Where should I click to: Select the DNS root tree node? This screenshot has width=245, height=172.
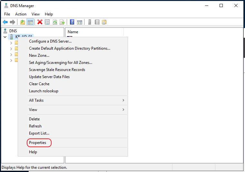click(x=13, y=31)
